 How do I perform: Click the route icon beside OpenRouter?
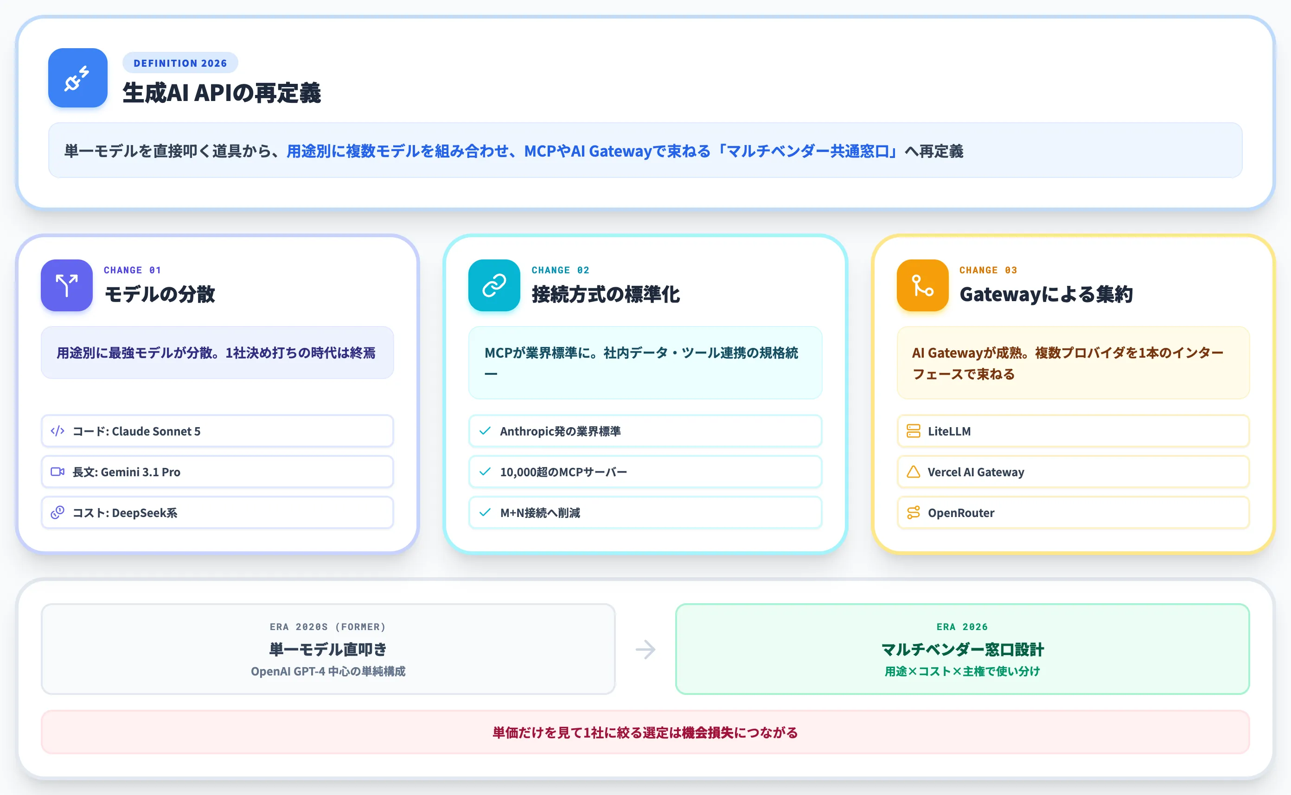click(x=913, y=512)
